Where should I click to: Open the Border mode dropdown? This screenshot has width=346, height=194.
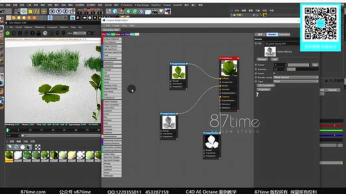pyautogui.click(x=296, y=77)
